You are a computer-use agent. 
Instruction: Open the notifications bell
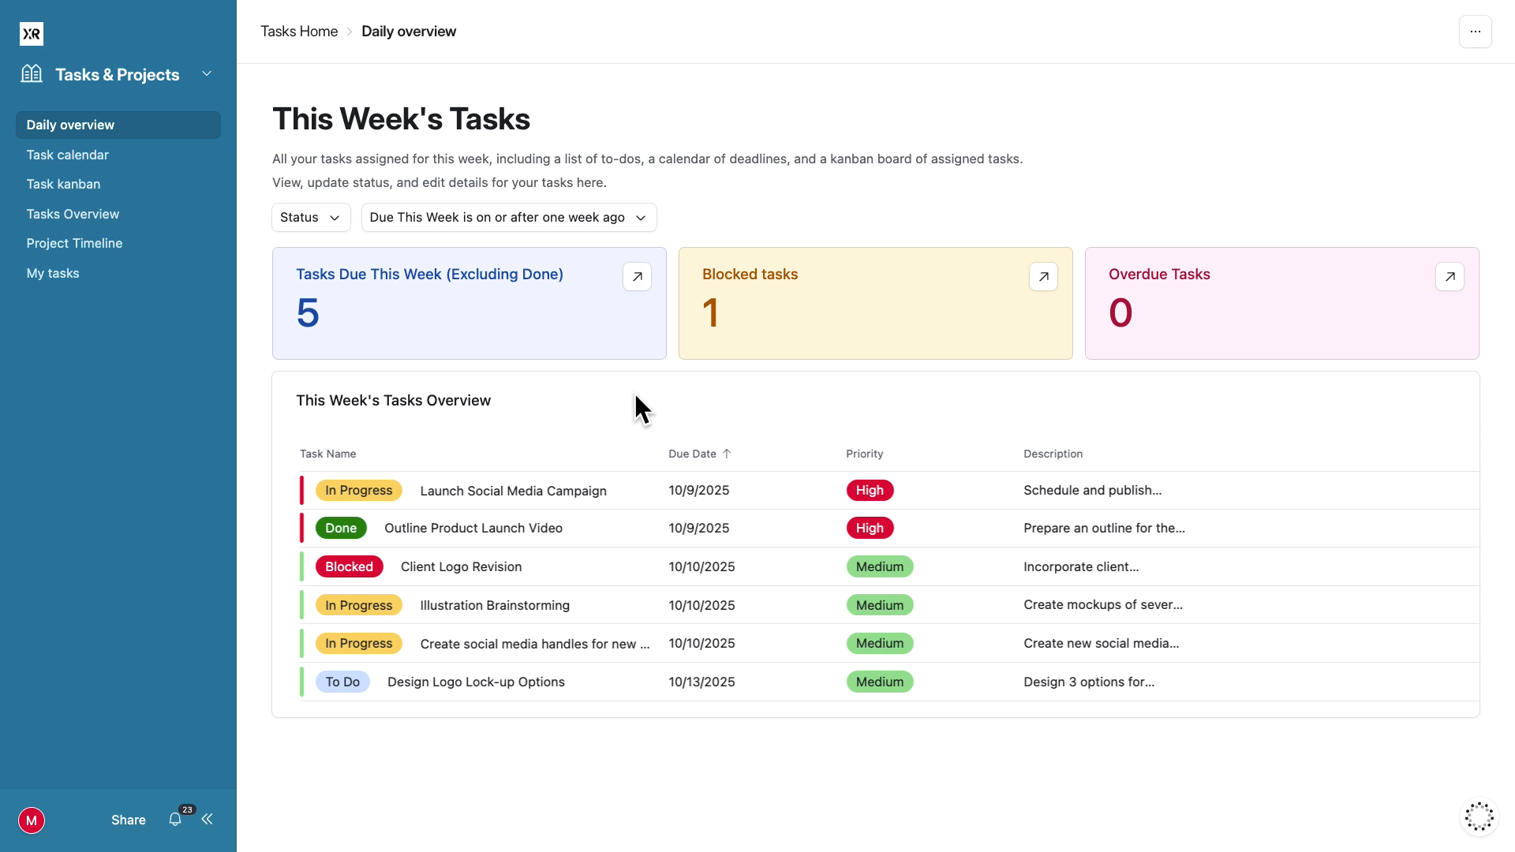click(175, 820)
